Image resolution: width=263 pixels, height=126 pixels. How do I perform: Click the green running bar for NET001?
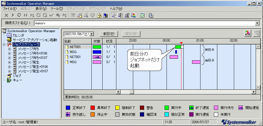point(178,47)
